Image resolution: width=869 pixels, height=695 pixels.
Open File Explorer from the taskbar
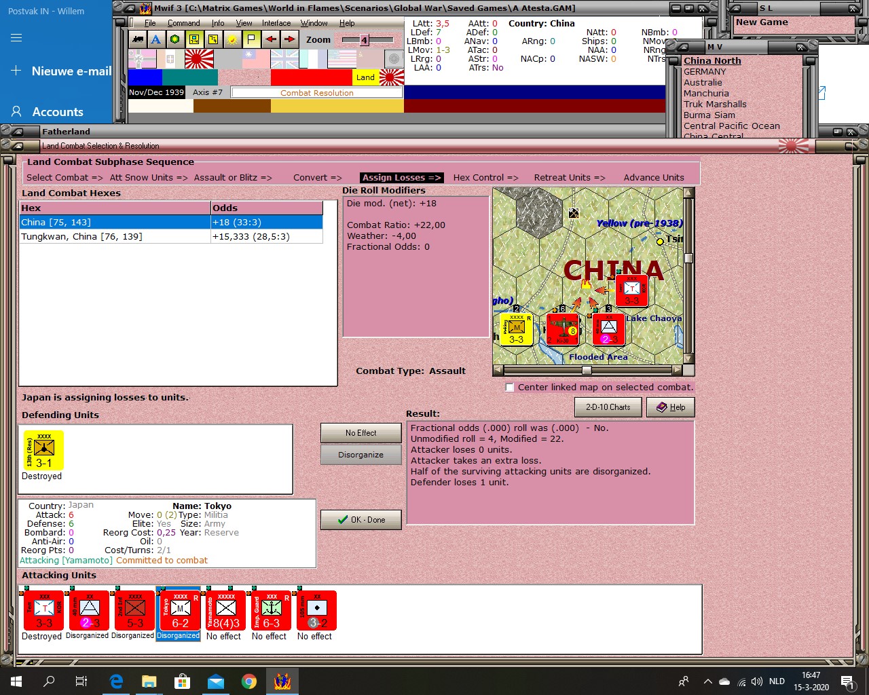pyautogui.click(x=149, y=681)
